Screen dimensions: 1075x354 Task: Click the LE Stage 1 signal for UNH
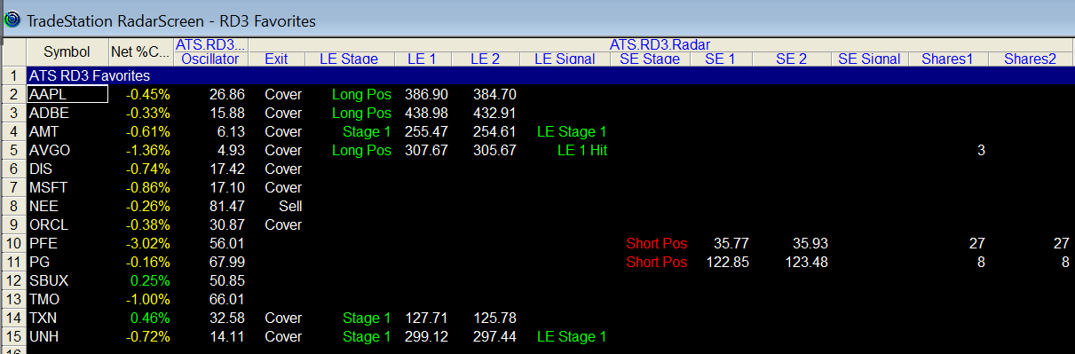(x=572, y=336)
